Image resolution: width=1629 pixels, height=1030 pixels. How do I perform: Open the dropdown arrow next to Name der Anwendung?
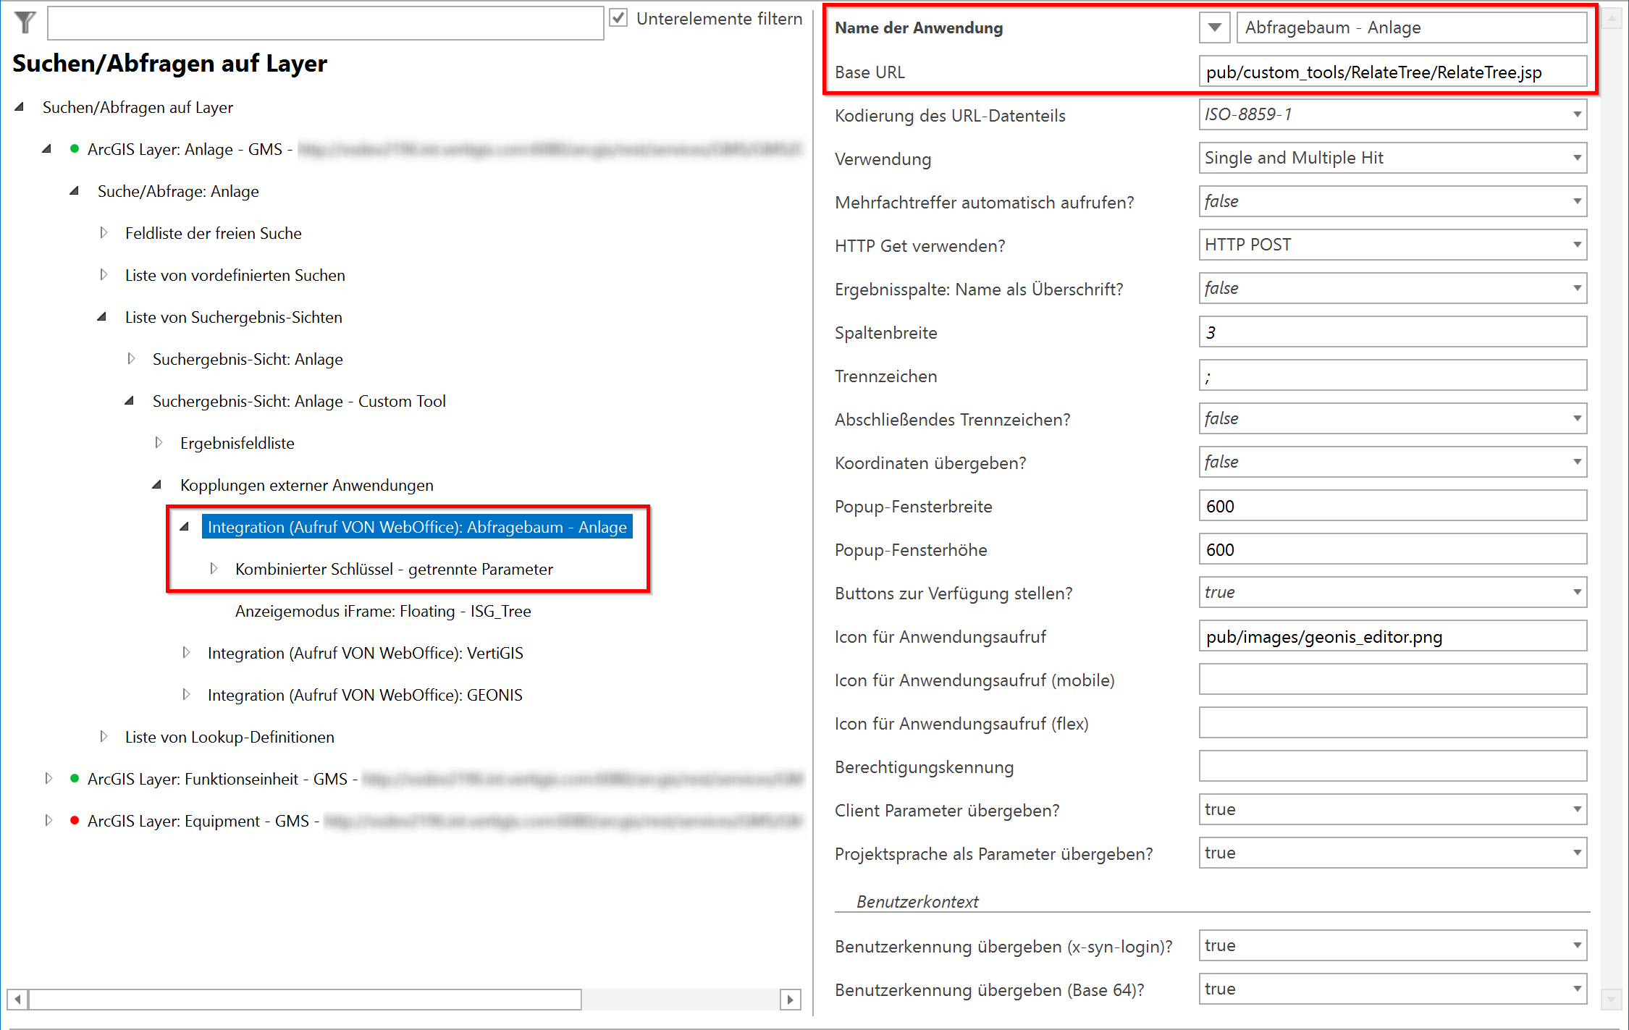coord(1213,27)
